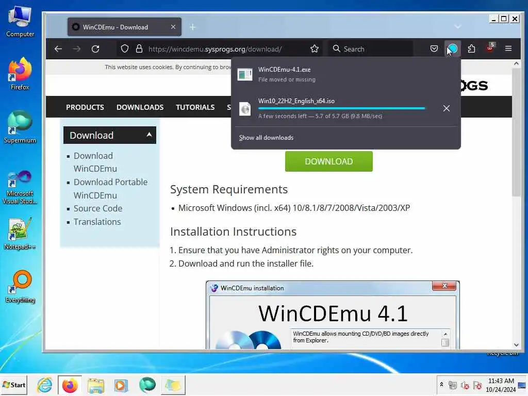Select the Supermium desktop shortcut
Image resolution: width=528 pixels, height=396 pixels.
pos(20,127)
